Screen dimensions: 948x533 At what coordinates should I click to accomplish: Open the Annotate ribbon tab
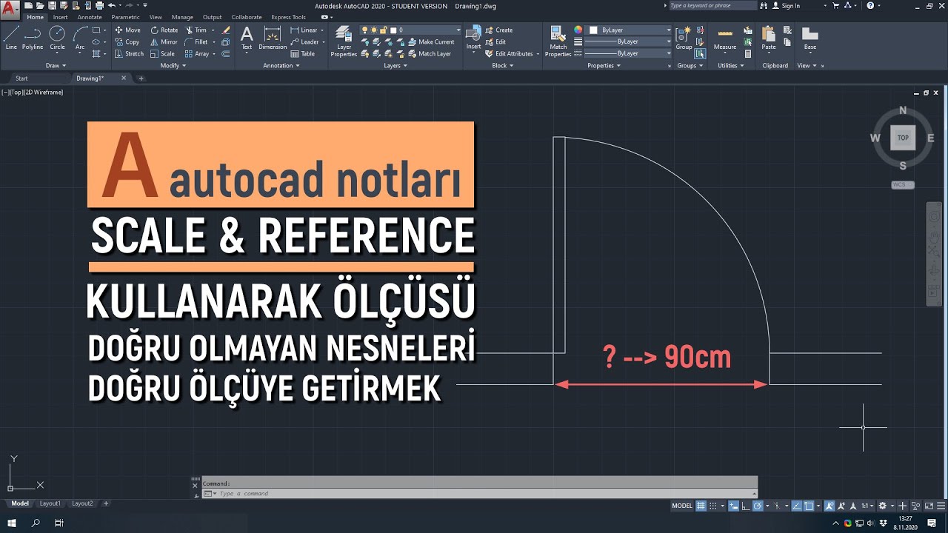click(90, 17)
